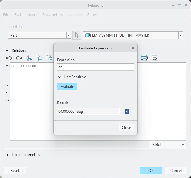Insert parentheses into relation
The image size is (191, 178).
point(7,100)
